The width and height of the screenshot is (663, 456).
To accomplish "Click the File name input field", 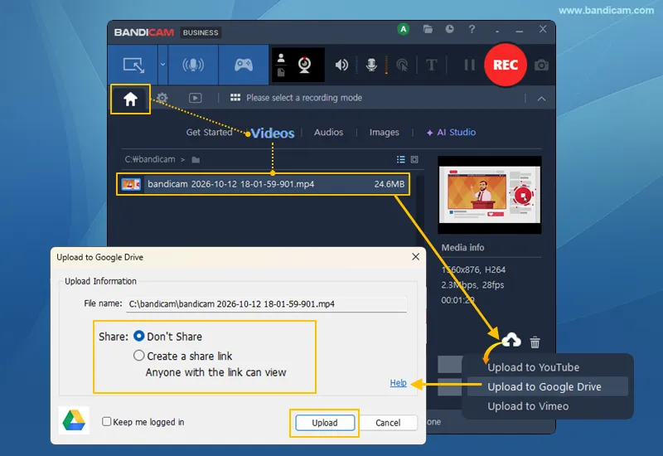I will (x=266, y=304).
